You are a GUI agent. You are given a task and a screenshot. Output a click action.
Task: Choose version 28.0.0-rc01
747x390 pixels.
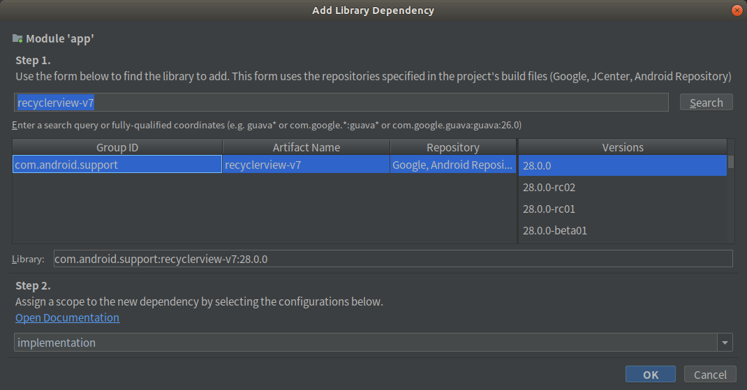pos(623,209)
